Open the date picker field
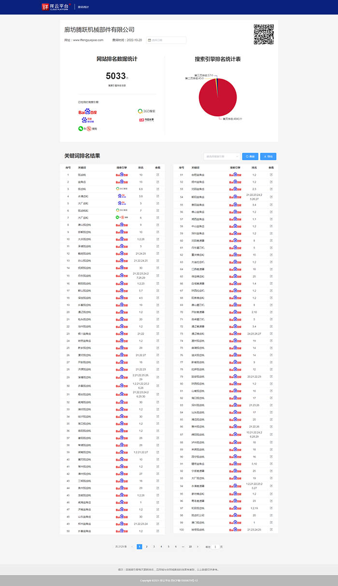The height and width of the screenshot is (586, 338). [x=166, y=40]
